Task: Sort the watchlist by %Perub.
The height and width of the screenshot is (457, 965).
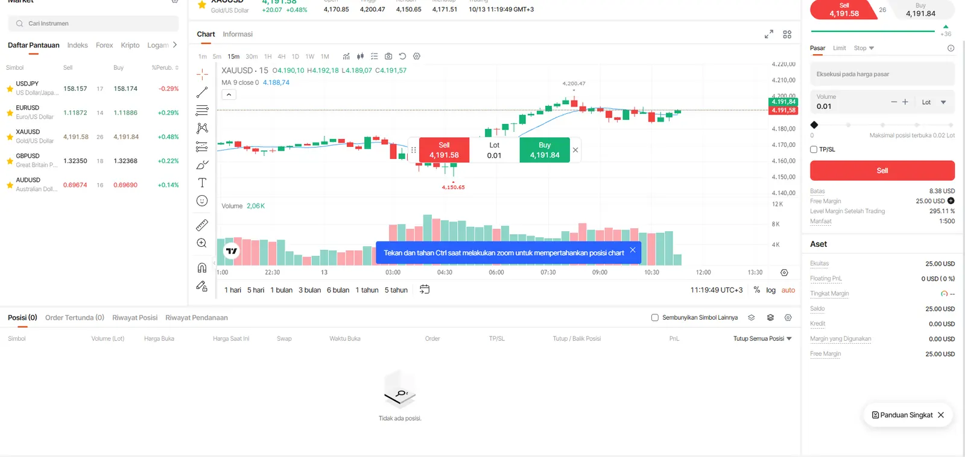Action: [x=165, y=68]
